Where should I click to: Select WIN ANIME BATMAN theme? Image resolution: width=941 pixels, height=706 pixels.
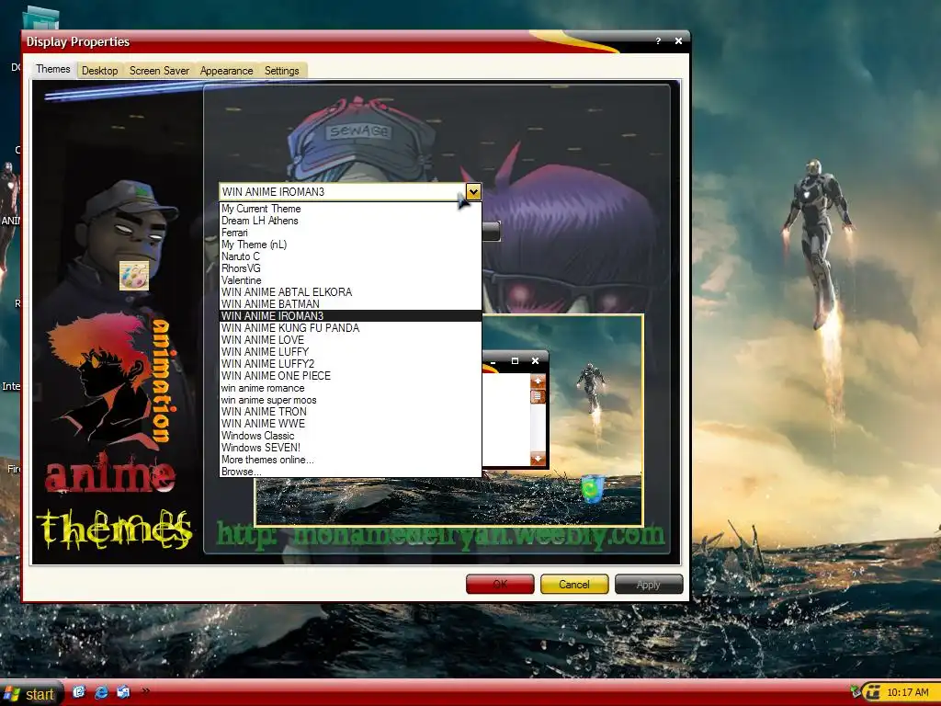(350, 303)
